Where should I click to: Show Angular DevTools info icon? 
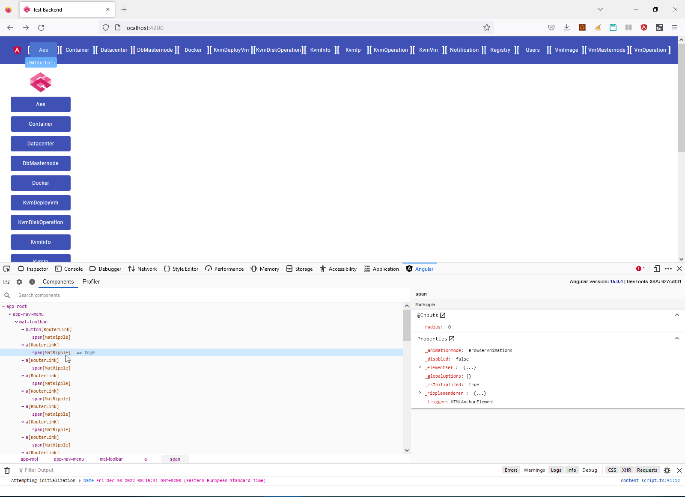click(32, 282)
